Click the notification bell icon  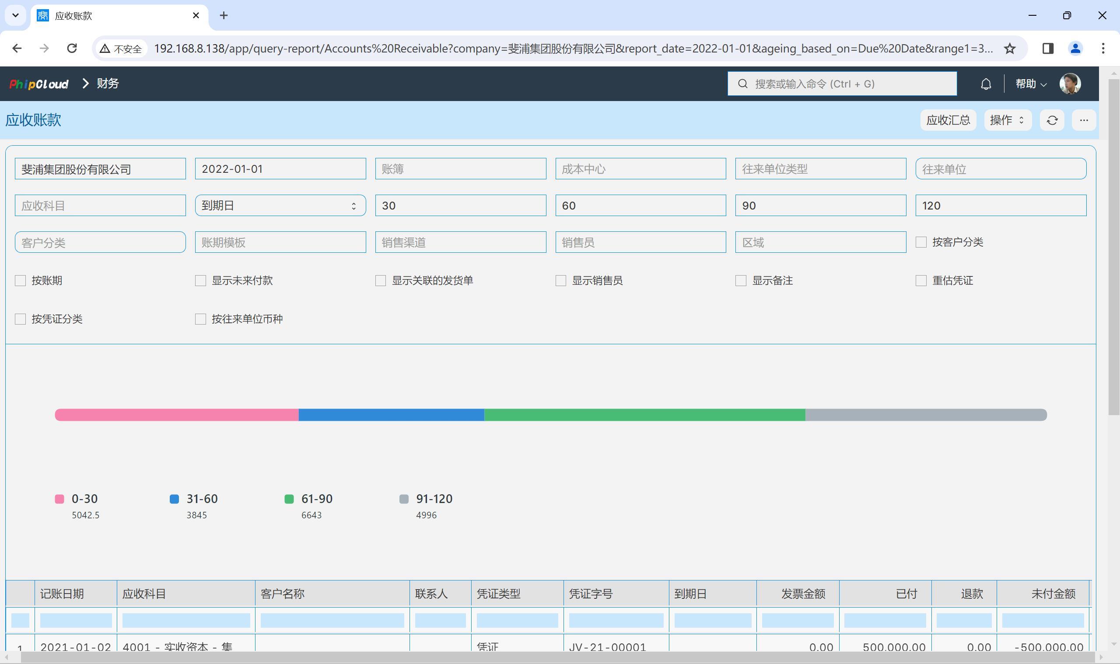click(986, 84)
